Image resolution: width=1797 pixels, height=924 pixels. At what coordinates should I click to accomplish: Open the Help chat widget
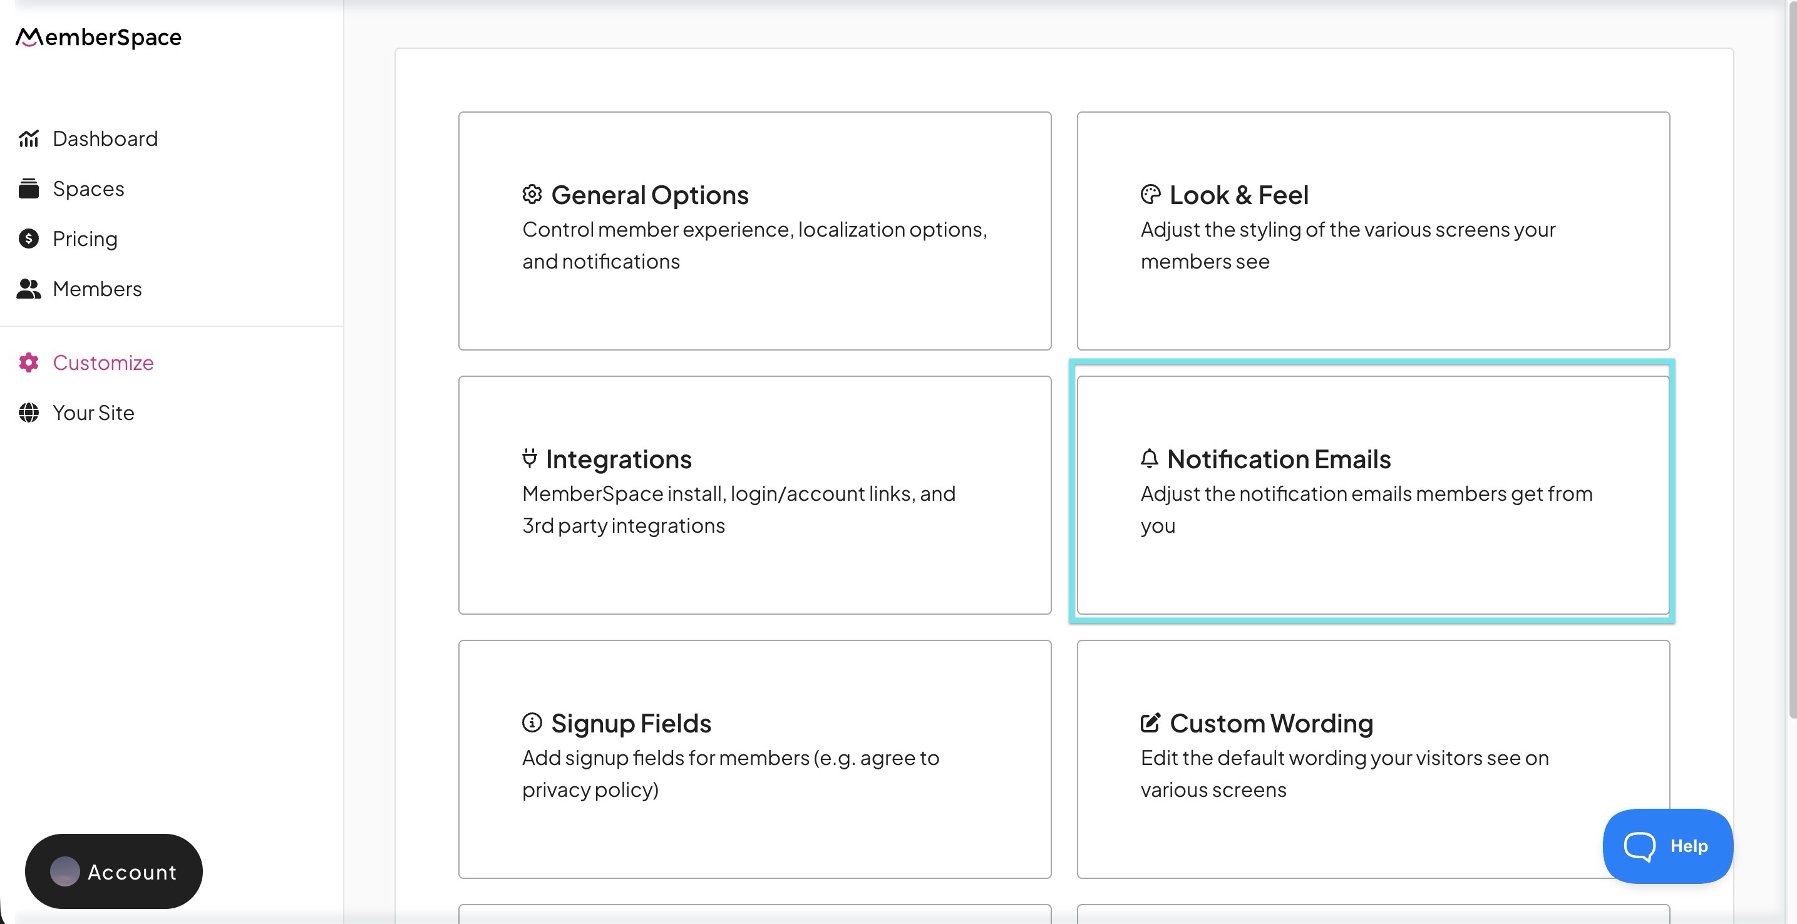(1667, 846)
